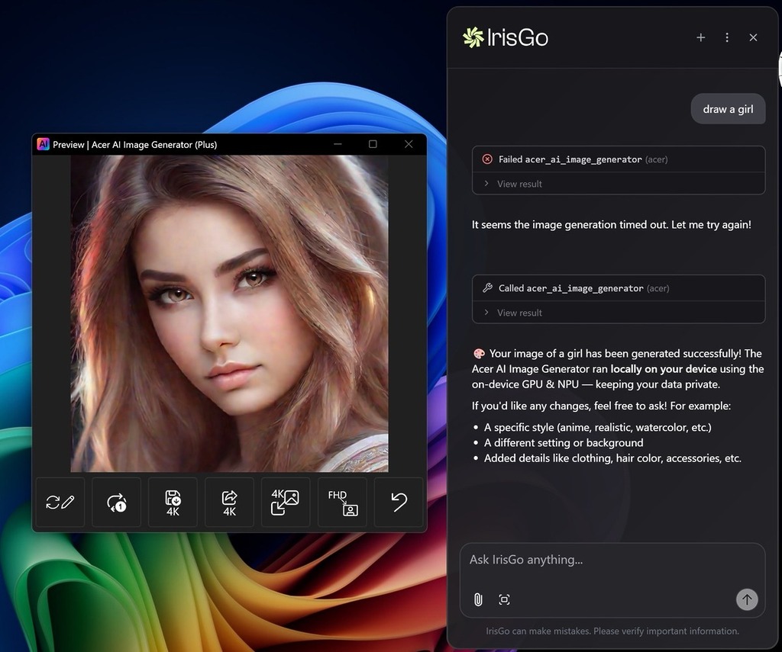Start a new IrisGo chat with plus
The image size is (782, 652).
pos(701,37)
